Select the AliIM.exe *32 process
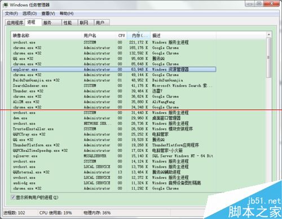The height and width of the screenshot is (219, 282). 113,102
